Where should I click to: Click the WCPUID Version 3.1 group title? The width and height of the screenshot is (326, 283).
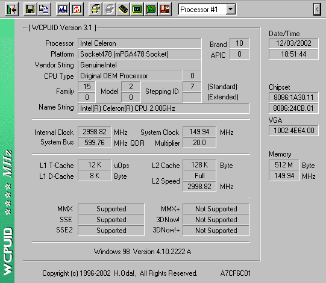pyautogui.click(x=63, y=28)
